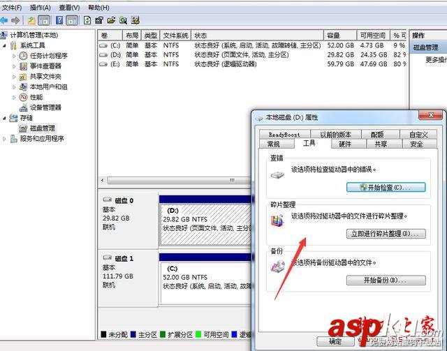447x351 pixels.
Task: Switch to the 以前的版本 tab
Action: click(335, 134)
